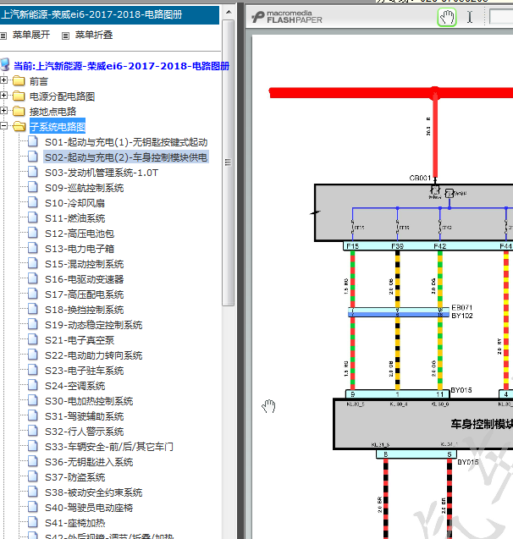Click the page icon for S13-电力电子箱
Viewport: 513px width, 539px height.
point(33,248)
